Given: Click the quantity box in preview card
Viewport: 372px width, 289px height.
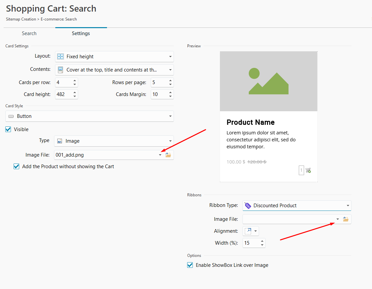Looking at the screenshot, I should tap(301, 170).
